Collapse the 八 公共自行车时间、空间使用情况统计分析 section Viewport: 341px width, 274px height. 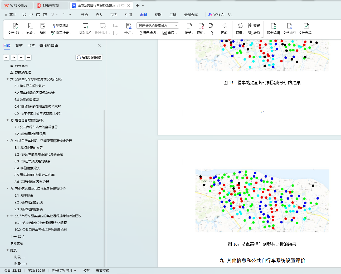point(8,141)
